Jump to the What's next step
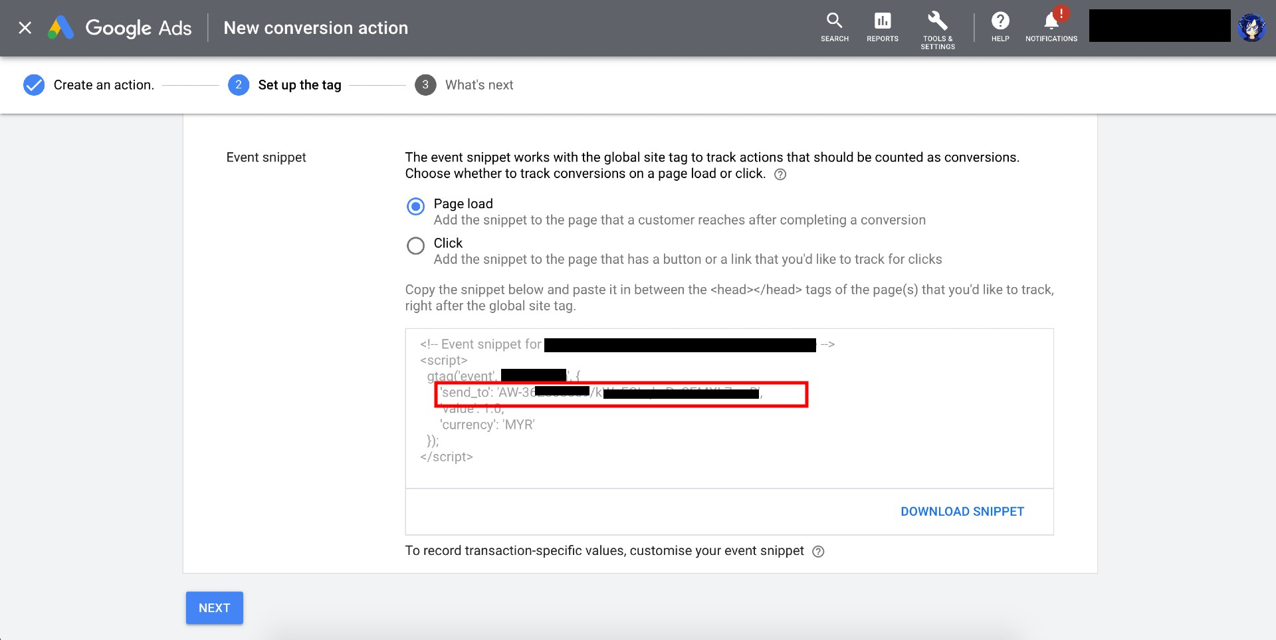 tap(479, 85)
